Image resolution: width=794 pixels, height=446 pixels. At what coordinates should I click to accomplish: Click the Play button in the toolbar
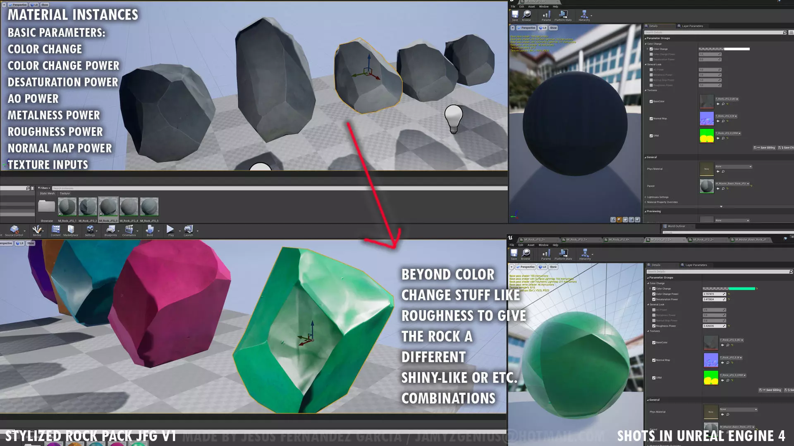[x=170, y=230]
